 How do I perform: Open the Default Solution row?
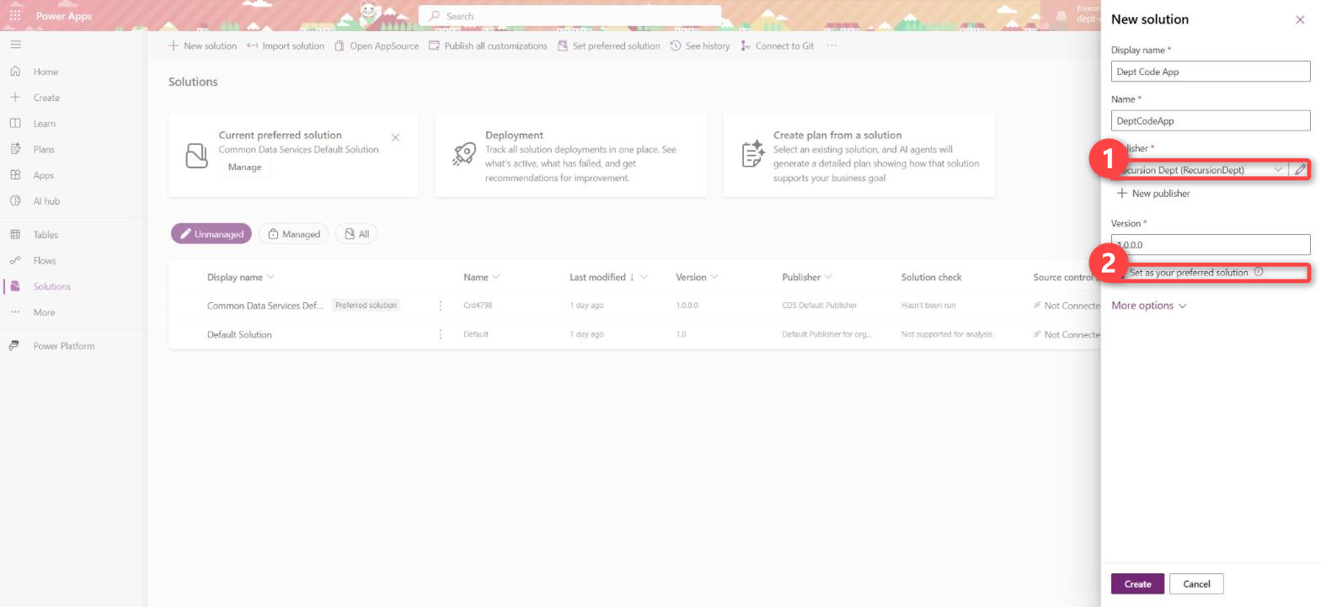click(x=239, y=334)
